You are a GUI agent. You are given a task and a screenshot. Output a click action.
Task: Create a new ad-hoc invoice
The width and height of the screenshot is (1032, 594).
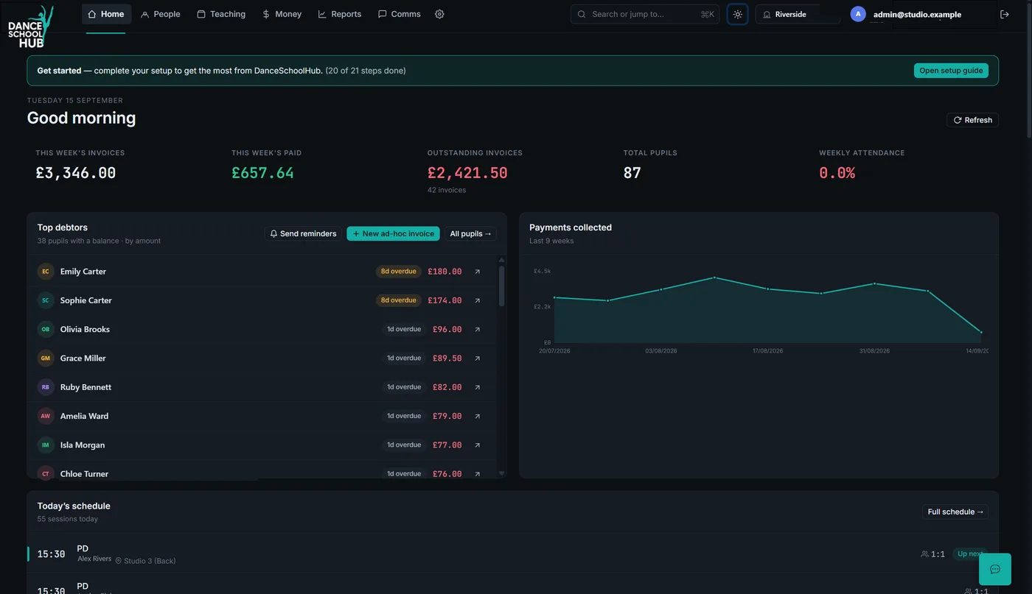point(393,234)
